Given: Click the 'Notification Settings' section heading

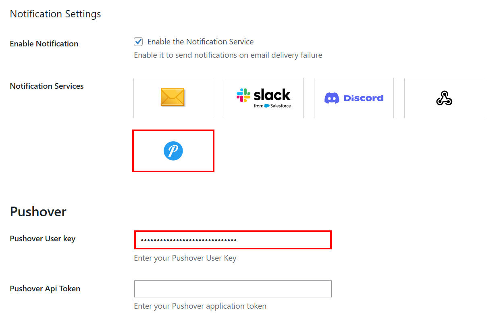Looking at the screenshot, I should 56,14.
